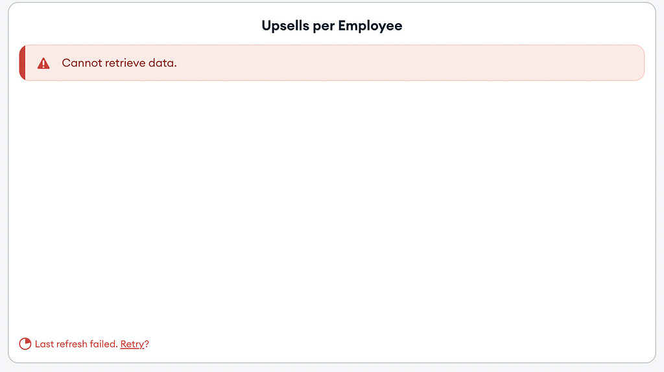Click the word "failed." in the footer status
664x372 pixels.
coord(104,344)
